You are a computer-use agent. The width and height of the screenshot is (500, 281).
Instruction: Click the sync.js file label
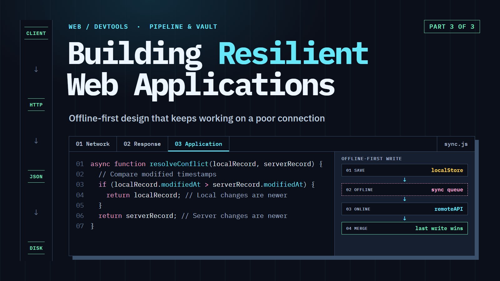[x=456, y=144]
